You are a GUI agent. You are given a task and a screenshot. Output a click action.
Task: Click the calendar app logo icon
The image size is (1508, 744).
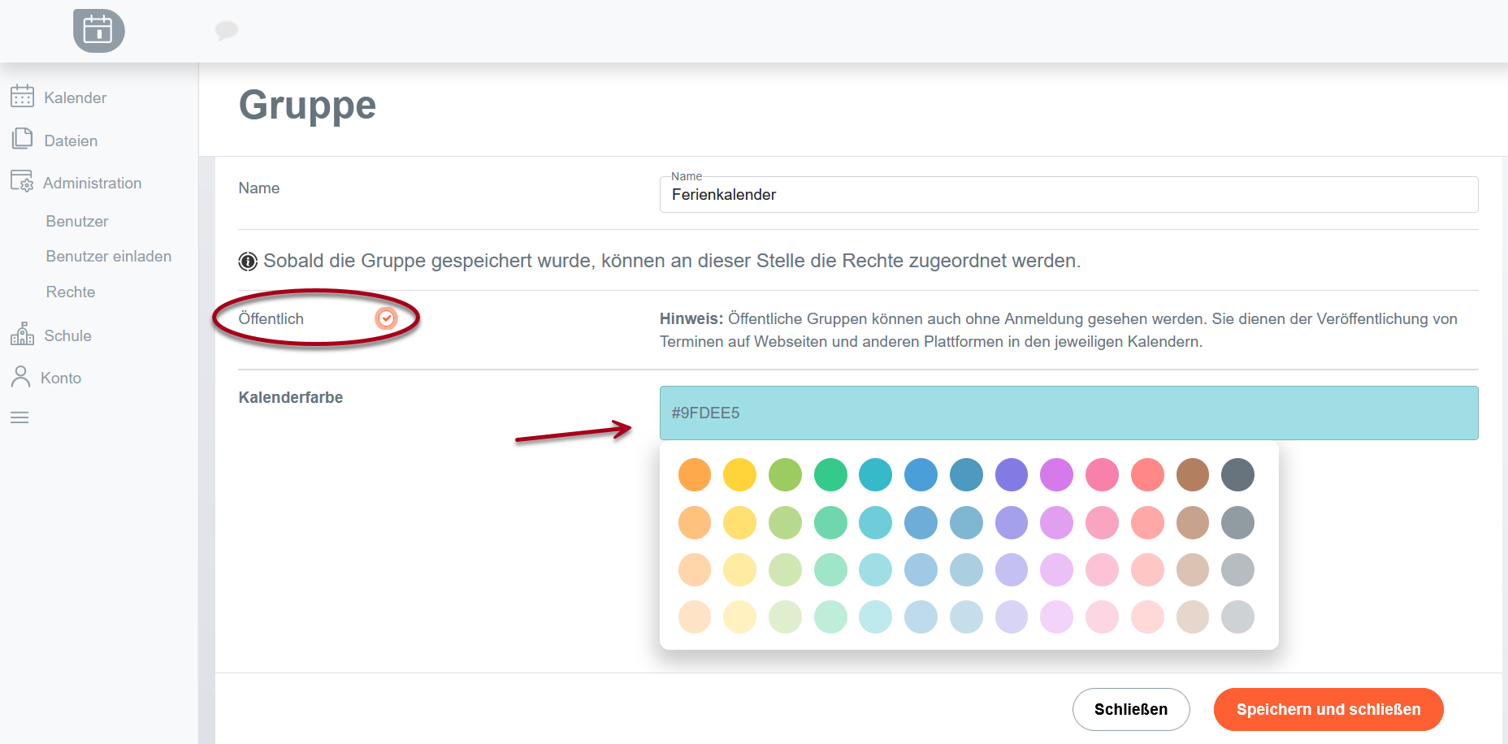click(98, 31)
